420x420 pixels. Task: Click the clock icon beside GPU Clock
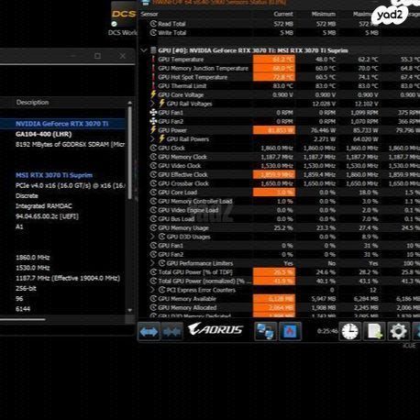tap(153, 148)
